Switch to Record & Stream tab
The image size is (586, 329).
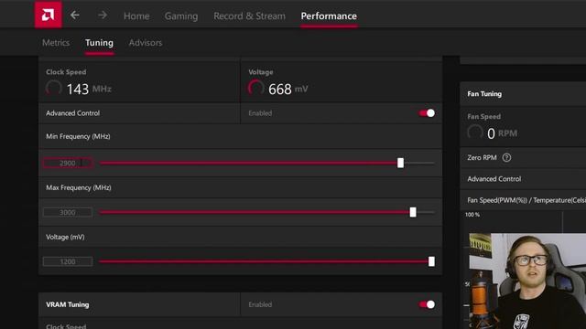pos(249,16)
